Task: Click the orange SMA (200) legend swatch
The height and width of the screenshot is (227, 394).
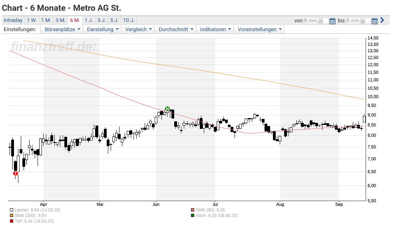Action: 12,215
